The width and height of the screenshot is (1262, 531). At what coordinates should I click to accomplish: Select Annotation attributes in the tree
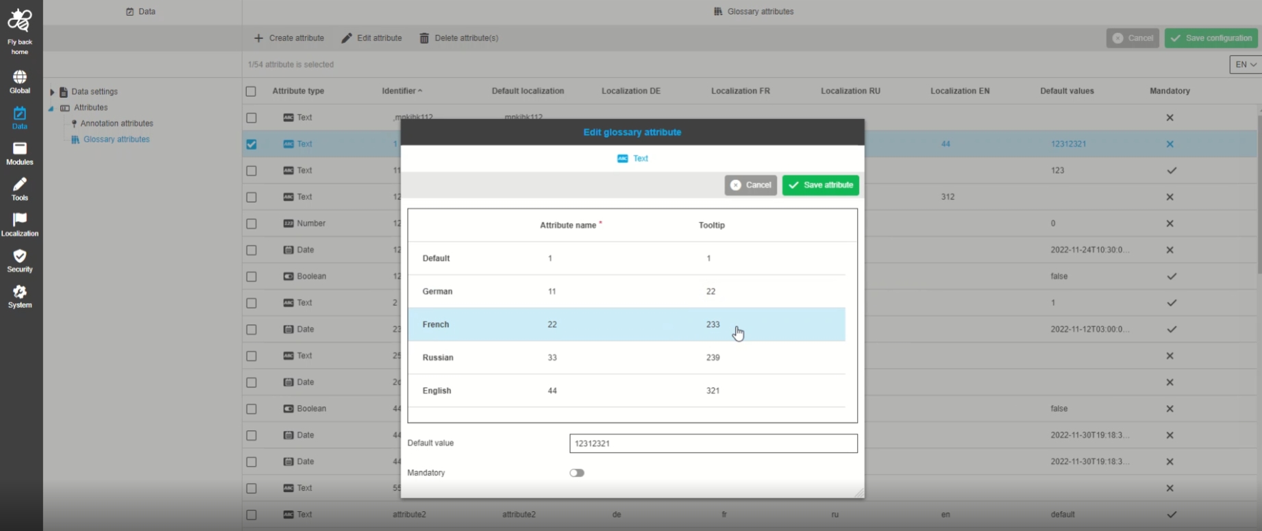coord(116,124)
